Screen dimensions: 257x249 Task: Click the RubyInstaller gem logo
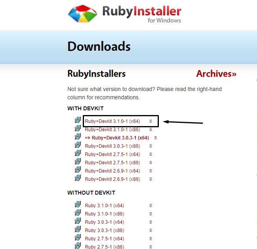[82, 14]
